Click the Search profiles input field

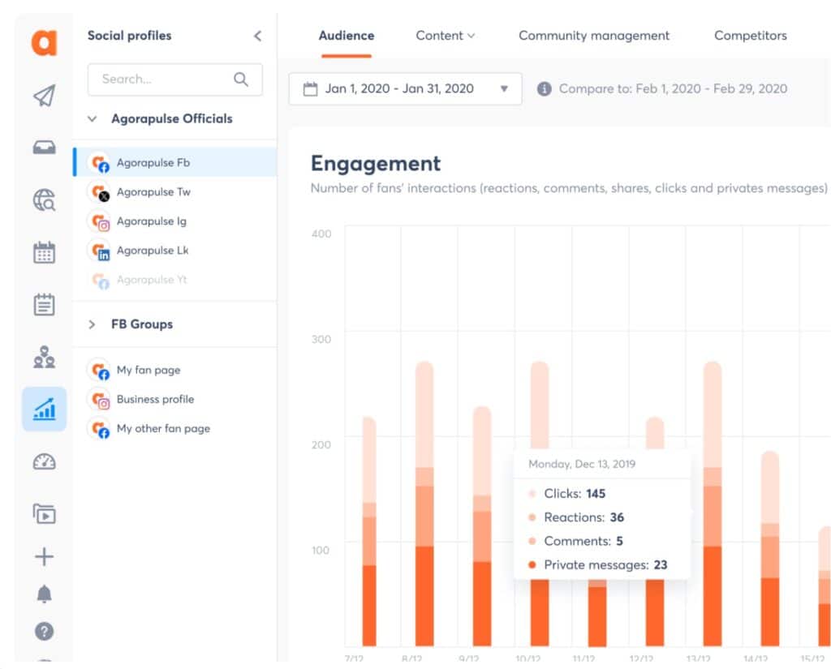tap(175, 79)
